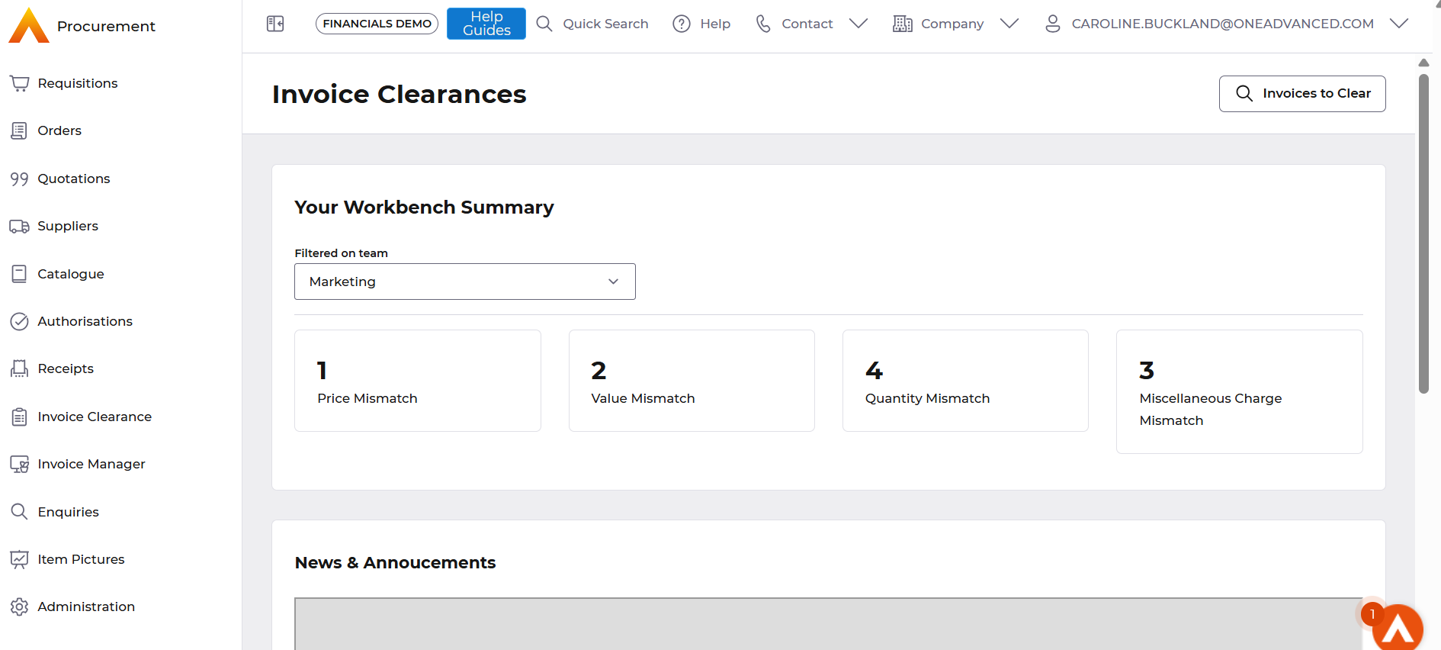Open the Quantity Mismatch card

[965, 381]
